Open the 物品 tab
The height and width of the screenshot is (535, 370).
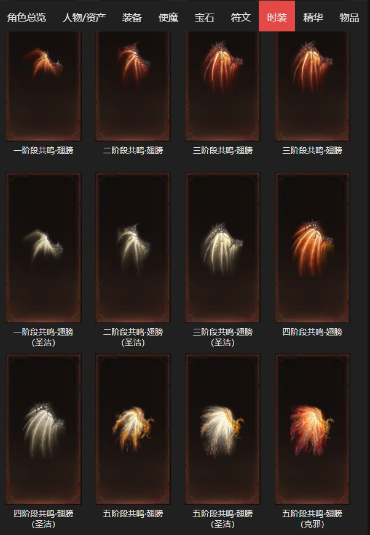tap(349, 17)
